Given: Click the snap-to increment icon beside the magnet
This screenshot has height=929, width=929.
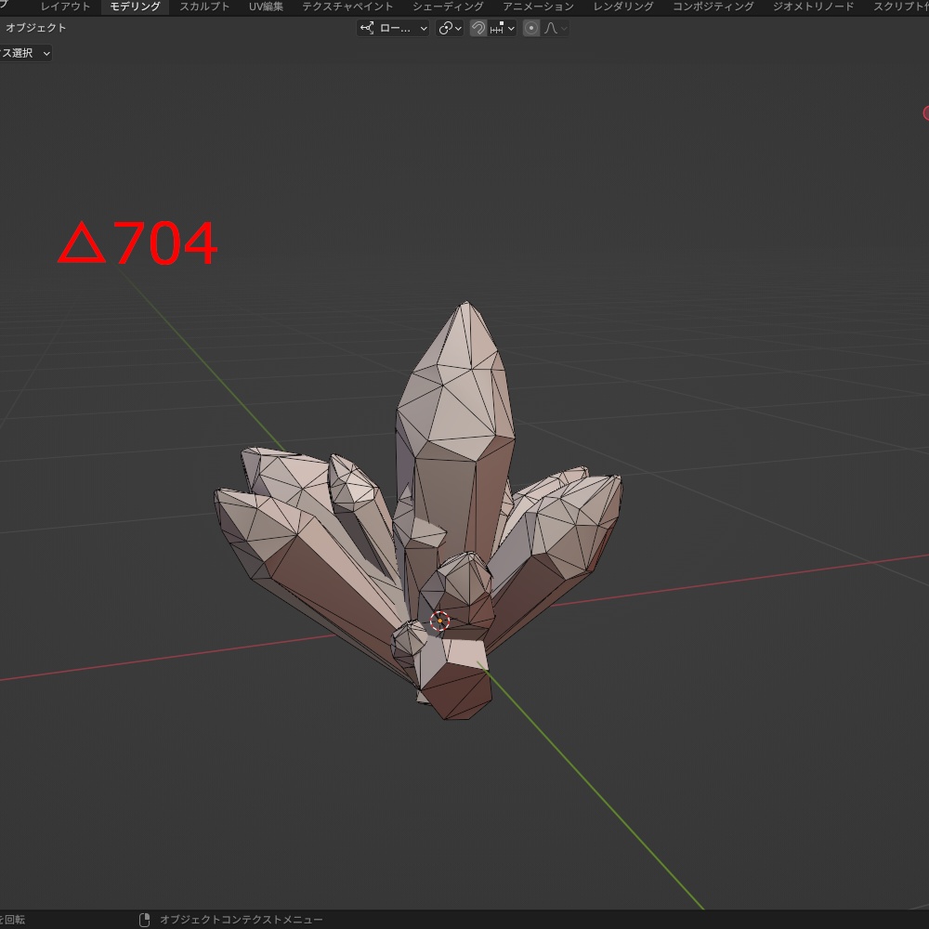Looking at the screenshot, I should pos(496,28).
